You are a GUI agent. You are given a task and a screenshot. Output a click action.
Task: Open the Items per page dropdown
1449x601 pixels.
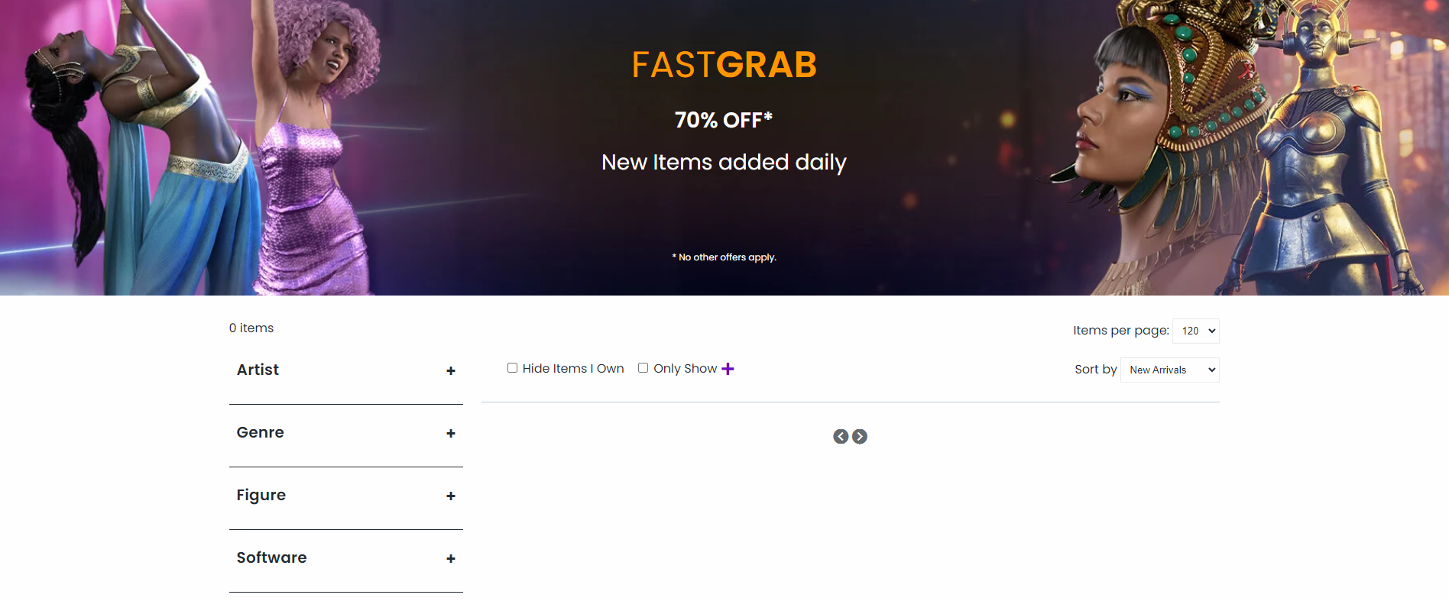[1195, 331]
